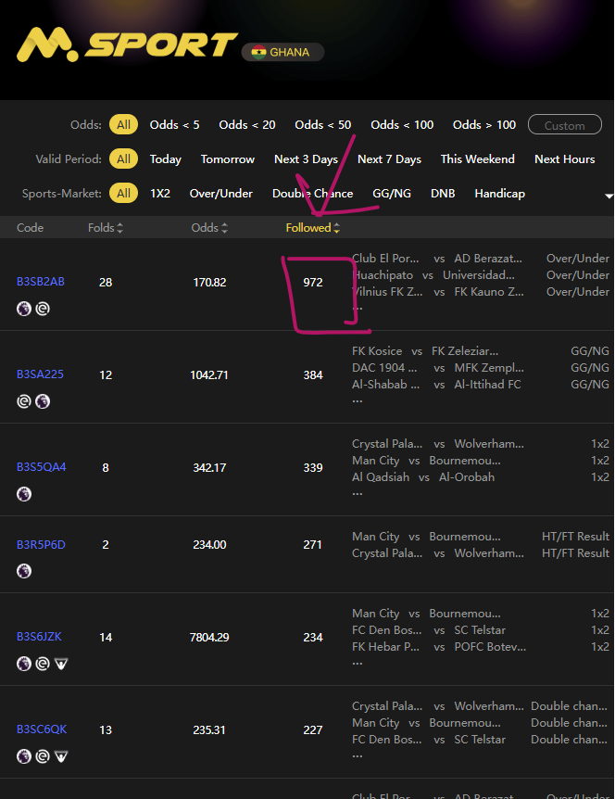Click Huachipato vs Universidad match
This screenshot has width=615, height=799.
click(x=433, y=275)
